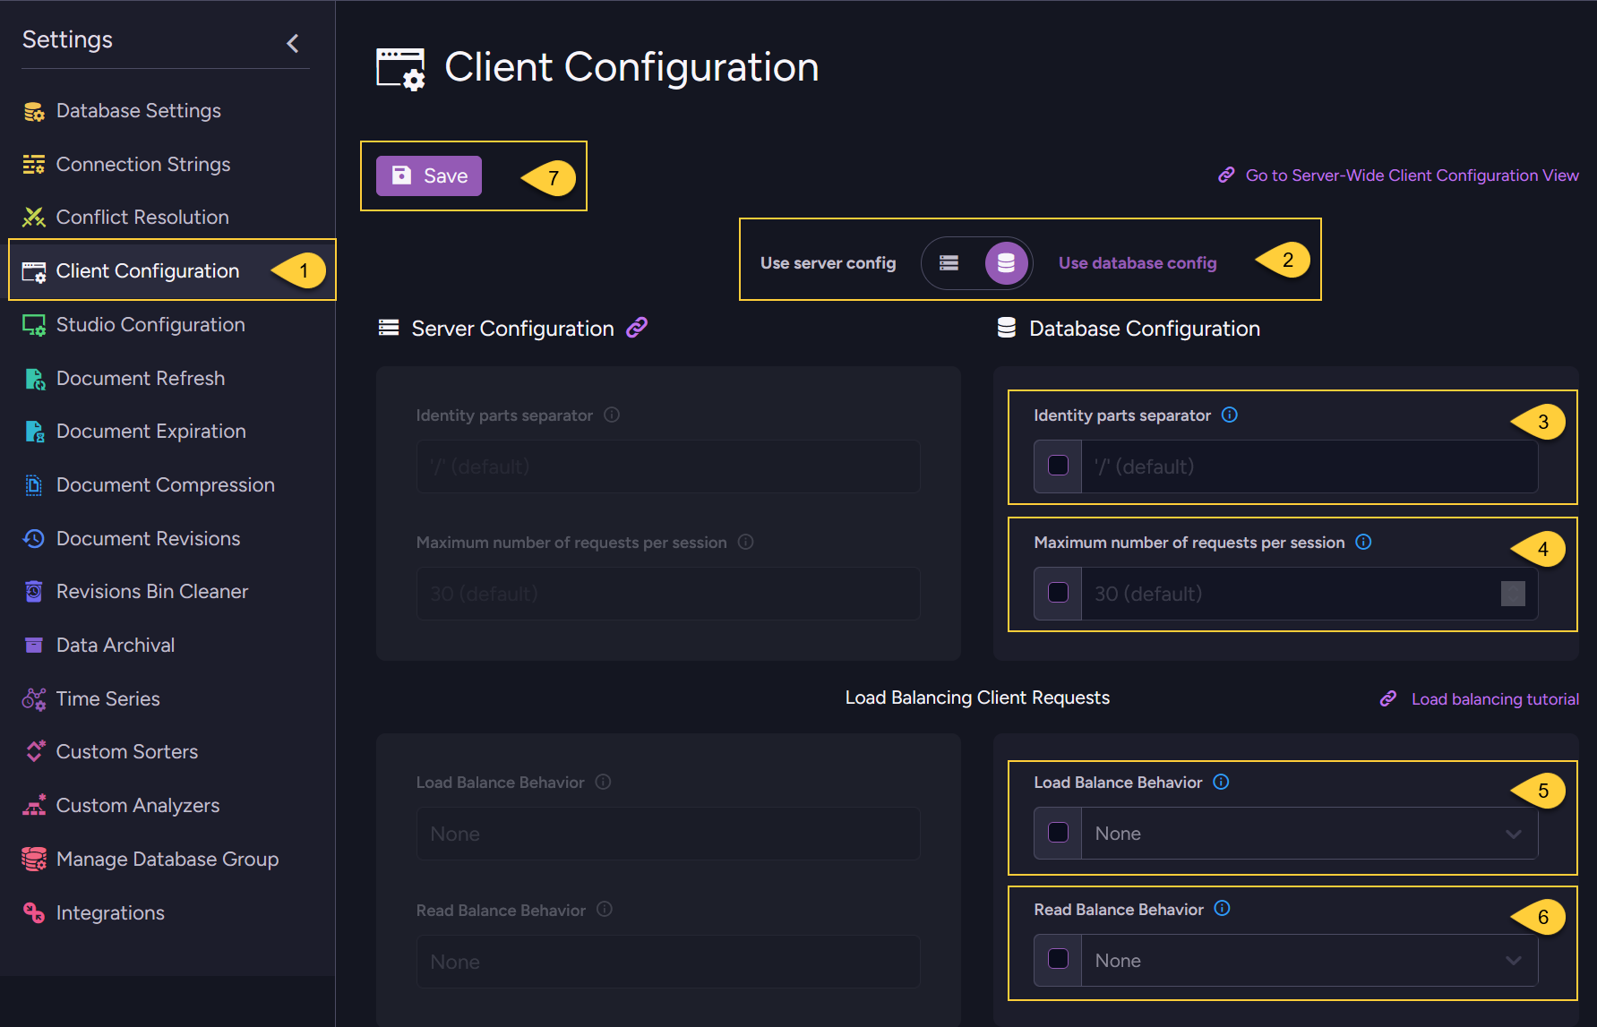Select the Connection Strings sidebar icon

(x=33, y=164)
